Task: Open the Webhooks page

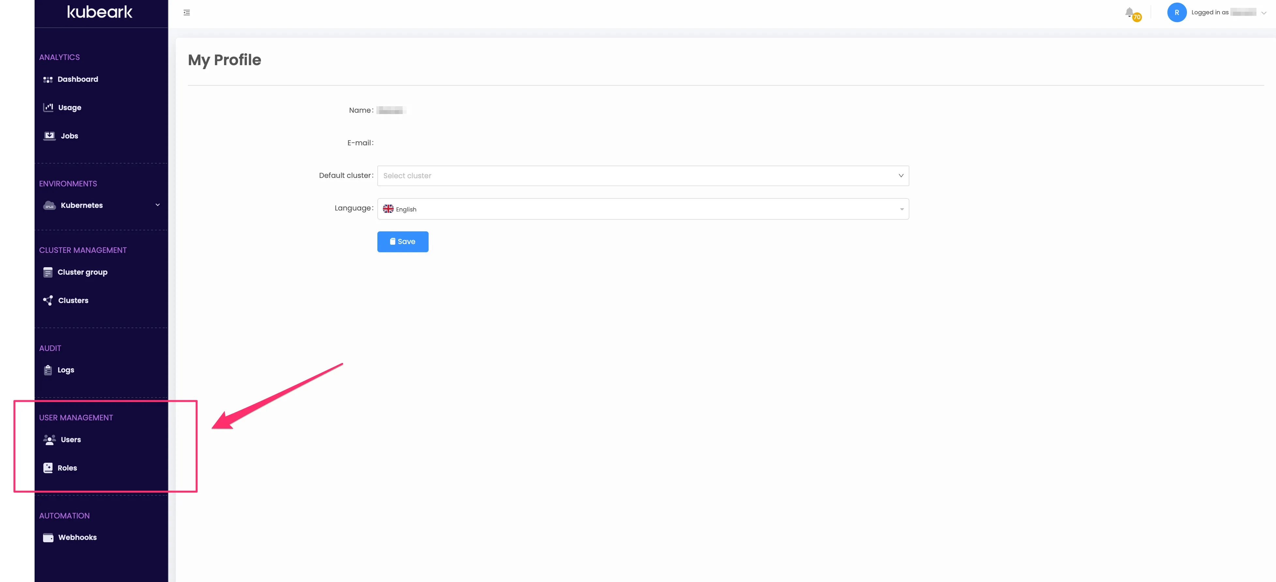Action: 77,537
